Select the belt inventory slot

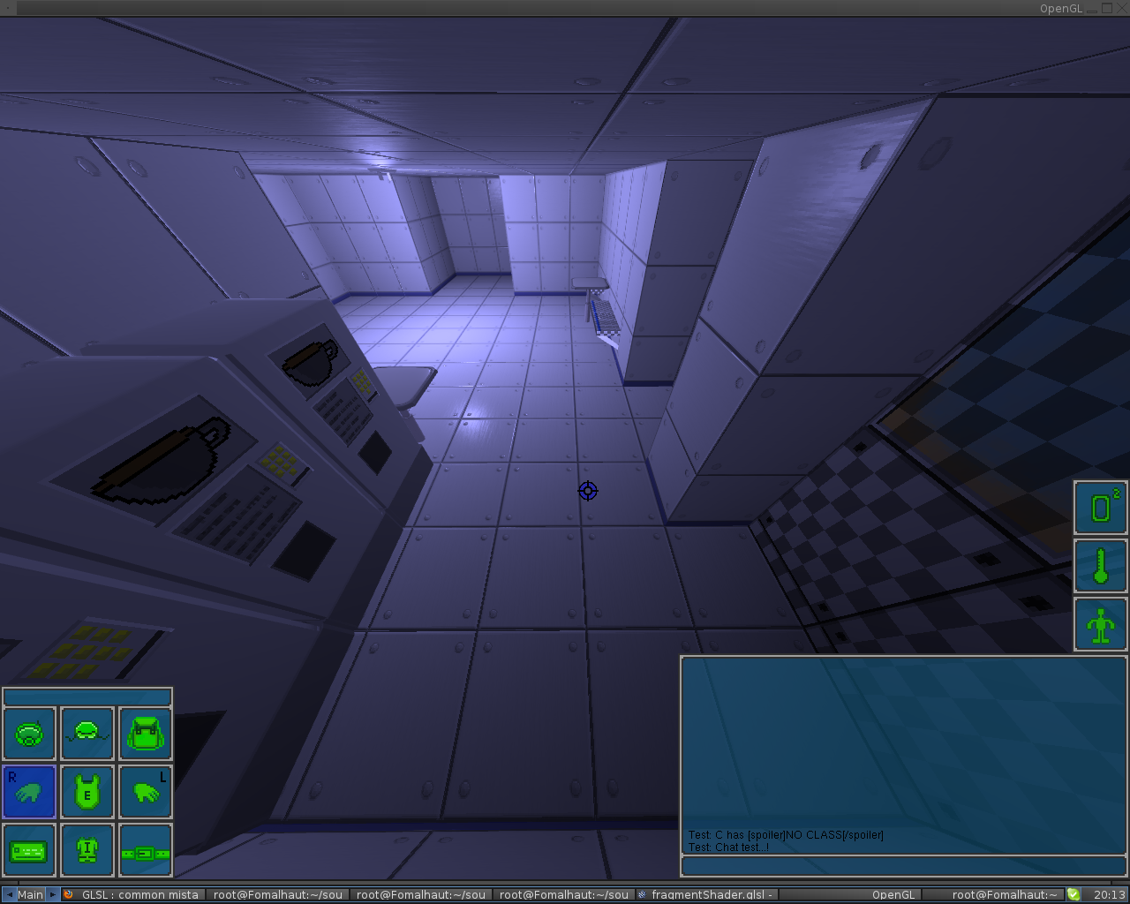(x=145, y=851)
